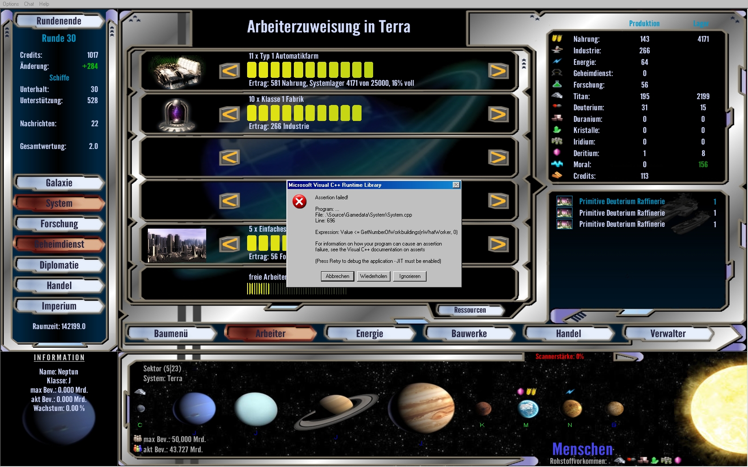Screen dimensions: 748x467
Task: Click right arrow of the third worker row
Action: click(498, 157)
